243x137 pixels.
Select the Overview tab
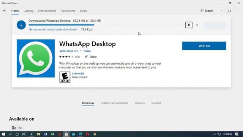(x=88, y=103)
